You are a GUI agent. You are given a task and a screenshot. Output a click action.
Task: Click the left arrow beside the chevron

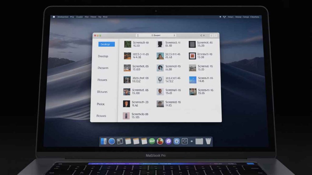click(x=204, y=35)
